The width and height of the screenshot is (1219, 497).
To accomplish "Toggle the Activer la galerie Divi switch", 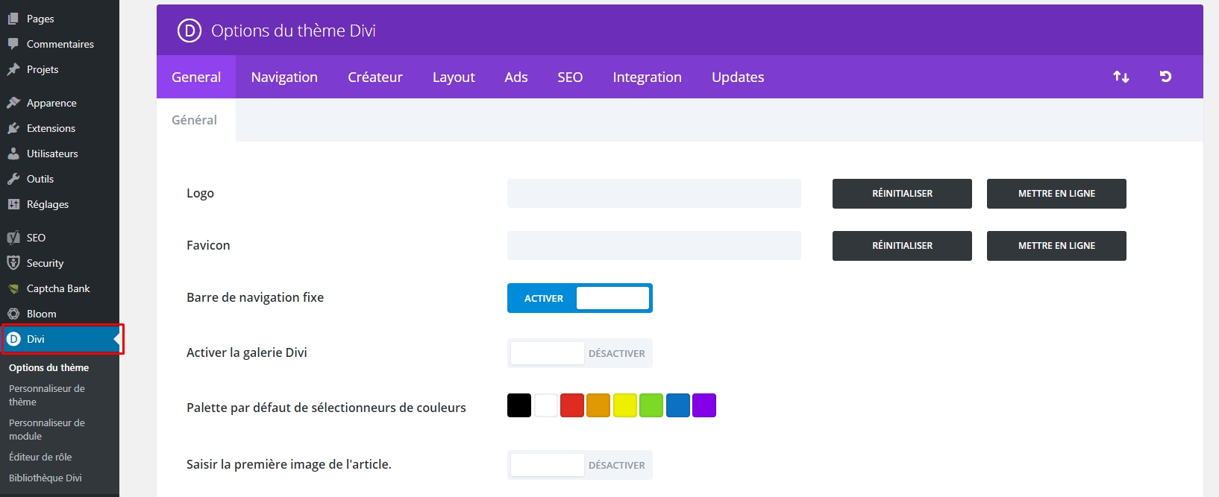I will point(580,353).
